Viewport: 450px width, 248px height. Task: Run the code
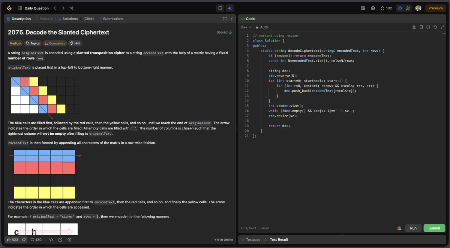413,228
